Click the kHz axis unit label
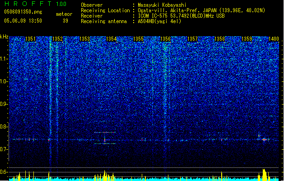The width and height of the screenshot is (284, 181). click(x=4, y=37)
